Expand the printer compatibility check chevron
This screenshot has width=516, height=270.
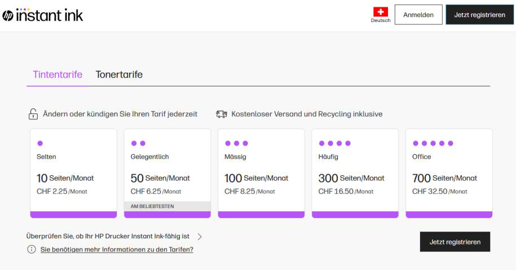tap(200, 236)
